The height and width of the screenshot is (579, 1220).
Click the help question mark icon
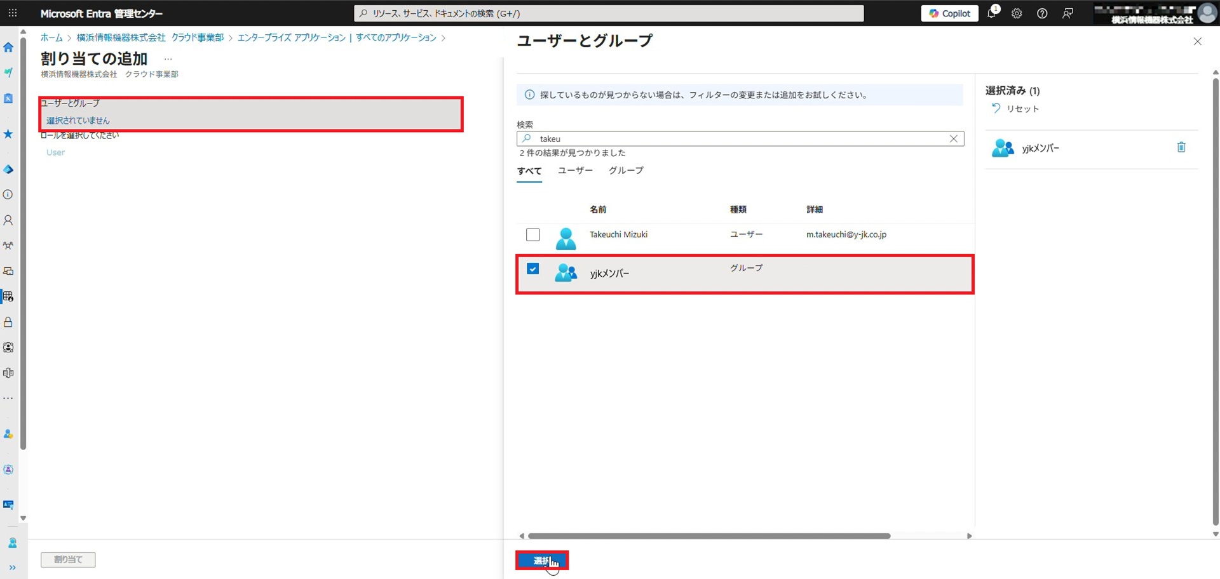[x=1042, y=13]
